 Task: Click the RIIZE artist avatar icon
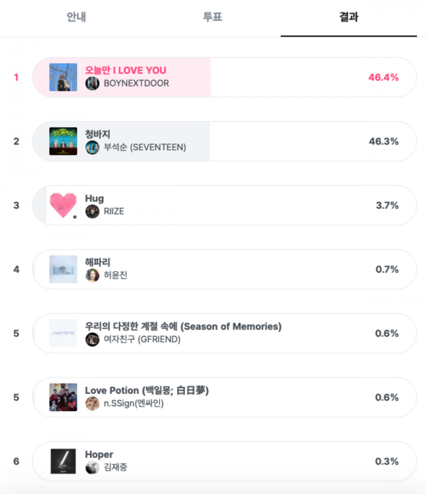coord(92,211)
